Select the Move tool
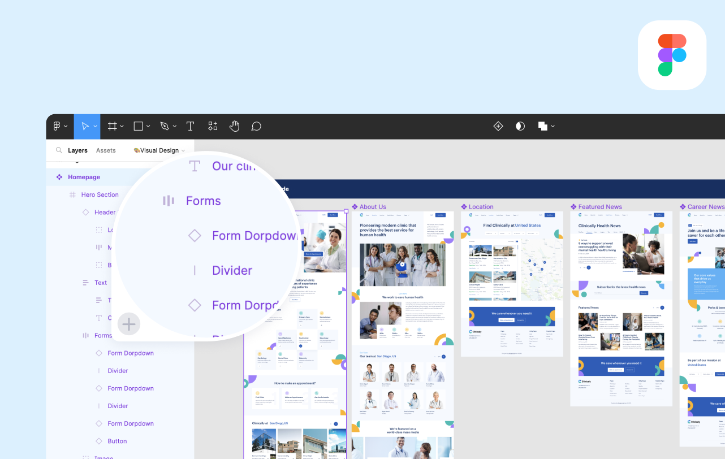The image size is (725, 459). point(85,127)
